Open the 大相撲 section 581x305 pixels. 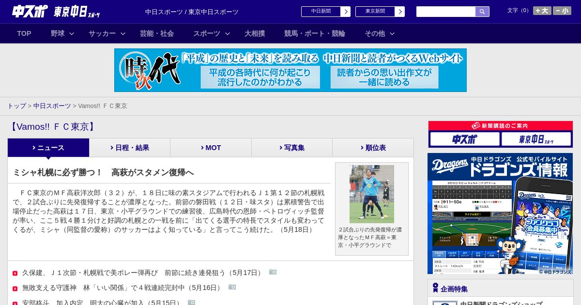click(255, 33)
